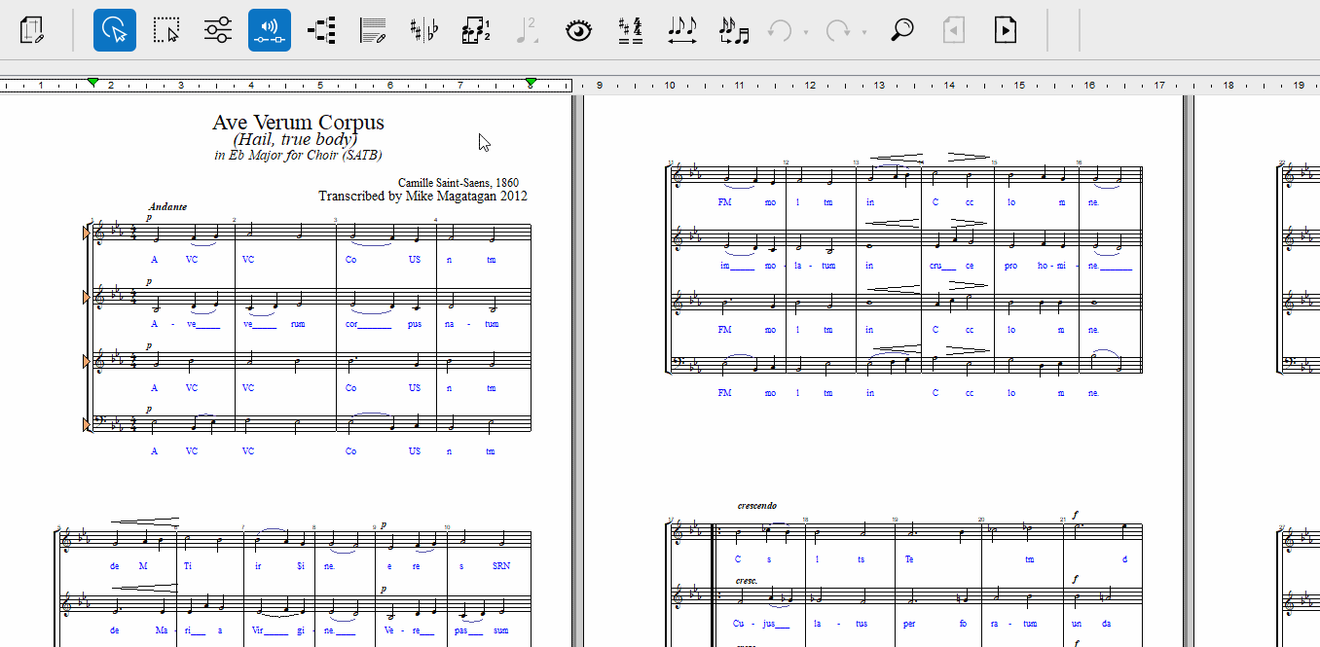Open the mixer sliders panel
1320x647 pixels.
pos(218,30)
